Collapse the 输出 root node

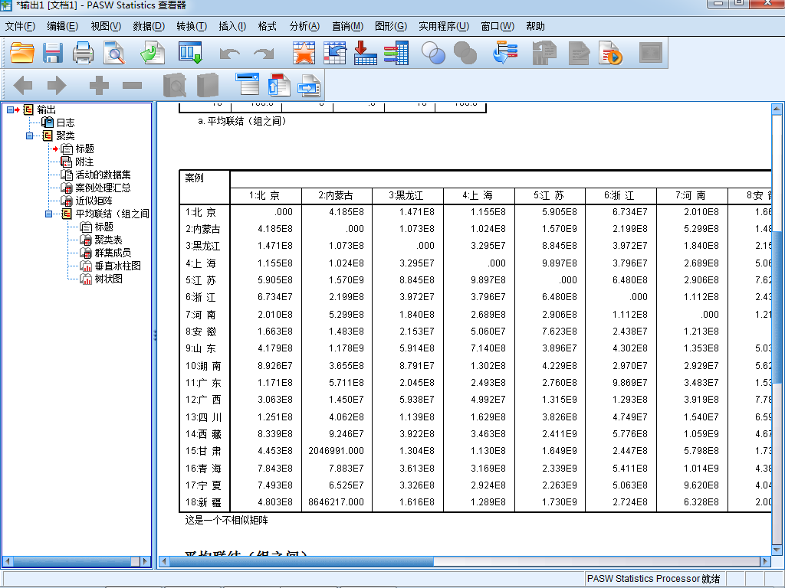click(x=10, y=109)
